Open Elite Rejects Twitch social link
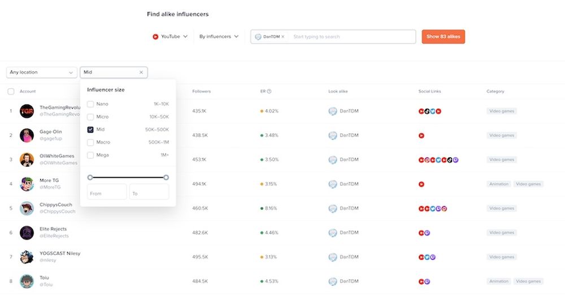 tap(427, 233)
